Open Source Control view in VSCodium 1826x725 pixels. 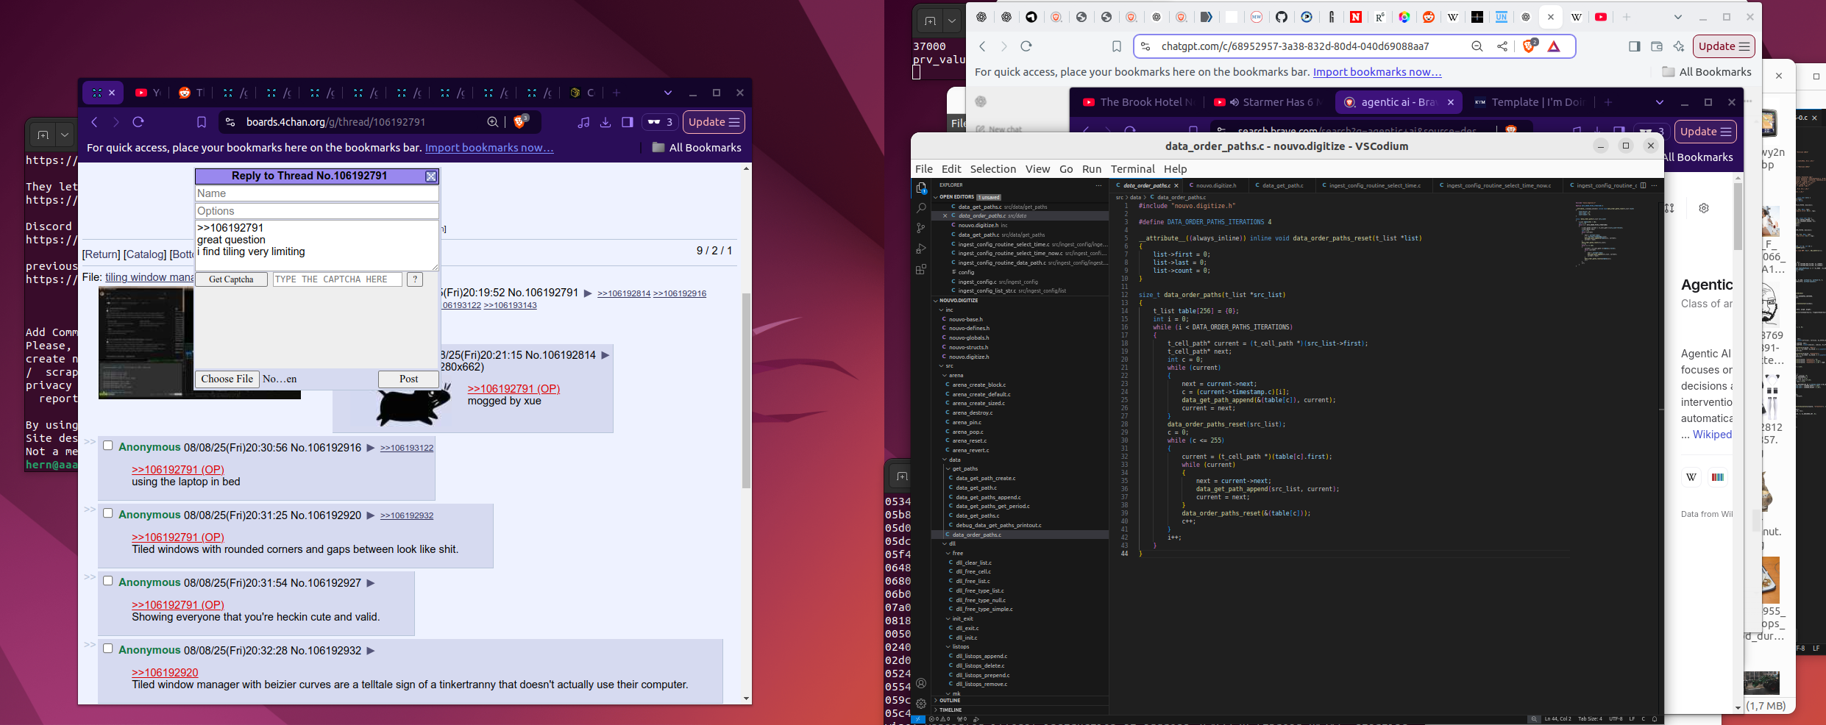(920, 229)
